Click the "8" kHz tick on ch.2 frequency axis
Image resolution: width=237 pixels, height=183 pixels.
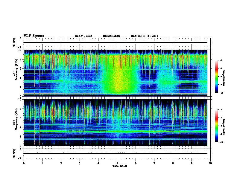[21, 109]
